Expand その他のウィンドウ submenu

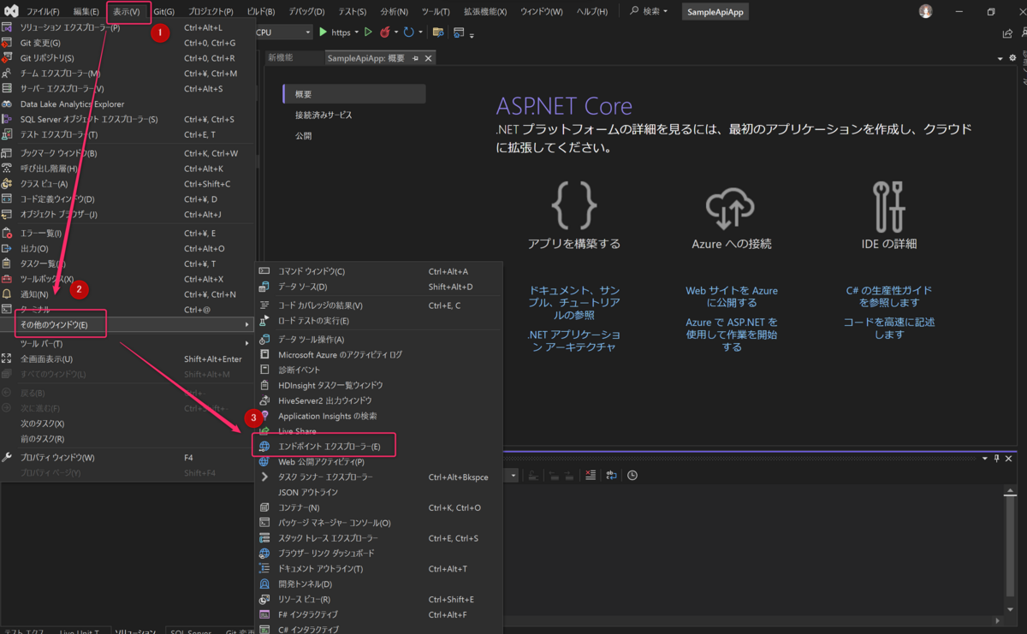coord(127,325)
